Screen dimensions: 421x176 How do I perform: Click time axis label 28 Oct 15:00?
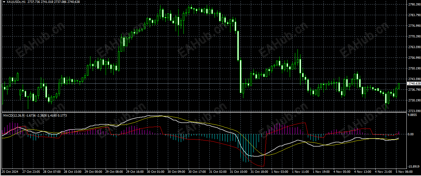[72, 171]
